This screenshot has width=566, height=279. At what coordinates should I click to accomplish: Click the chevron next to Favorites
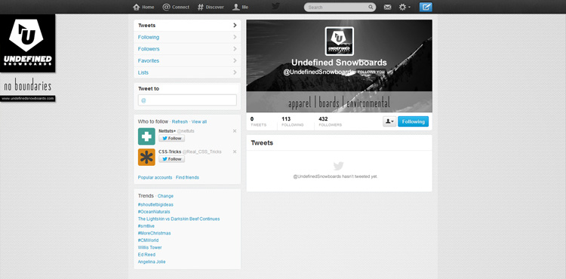click(235, 60)
